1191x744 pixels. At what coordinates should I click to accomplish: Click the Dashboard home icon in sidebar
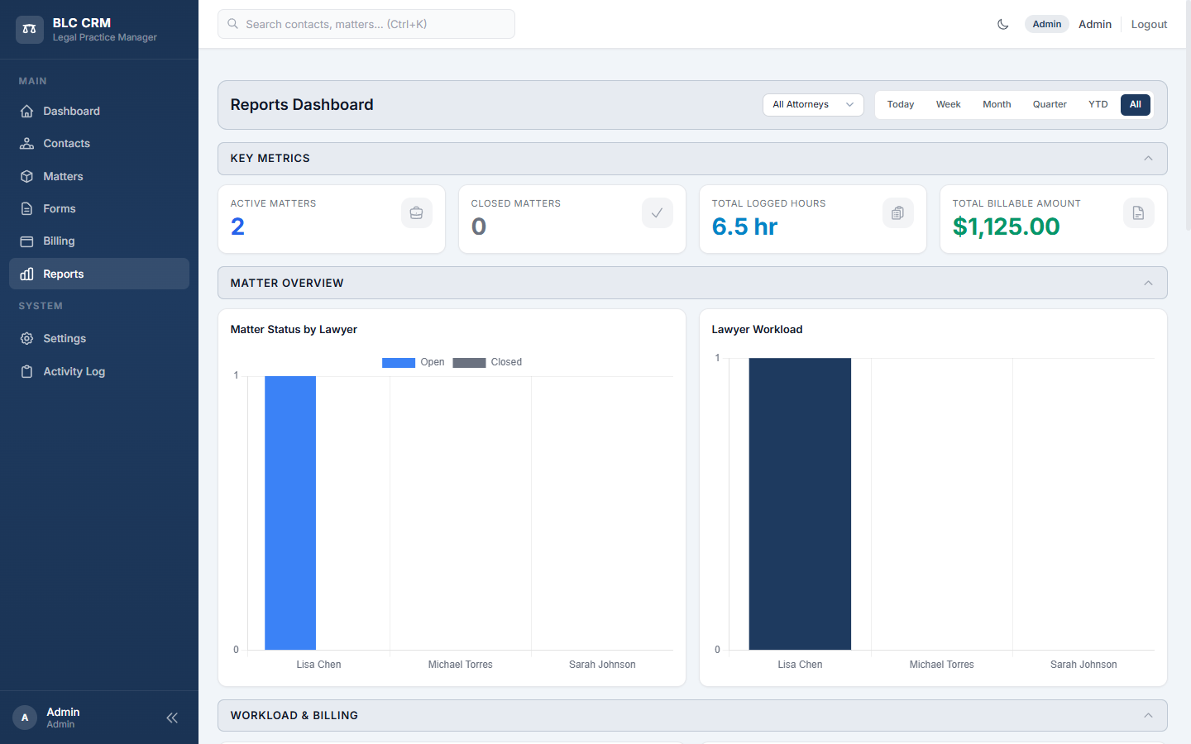pos(26,111)
